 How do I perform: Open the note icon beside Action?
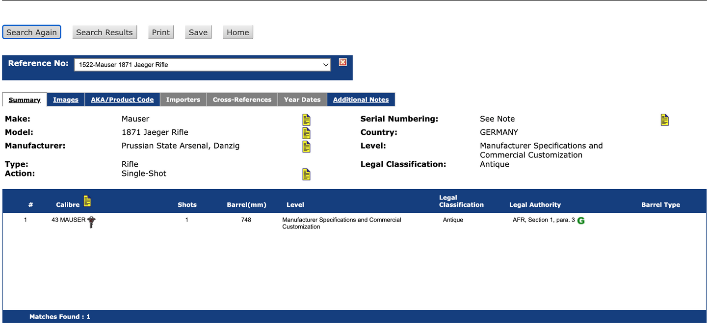306,174
